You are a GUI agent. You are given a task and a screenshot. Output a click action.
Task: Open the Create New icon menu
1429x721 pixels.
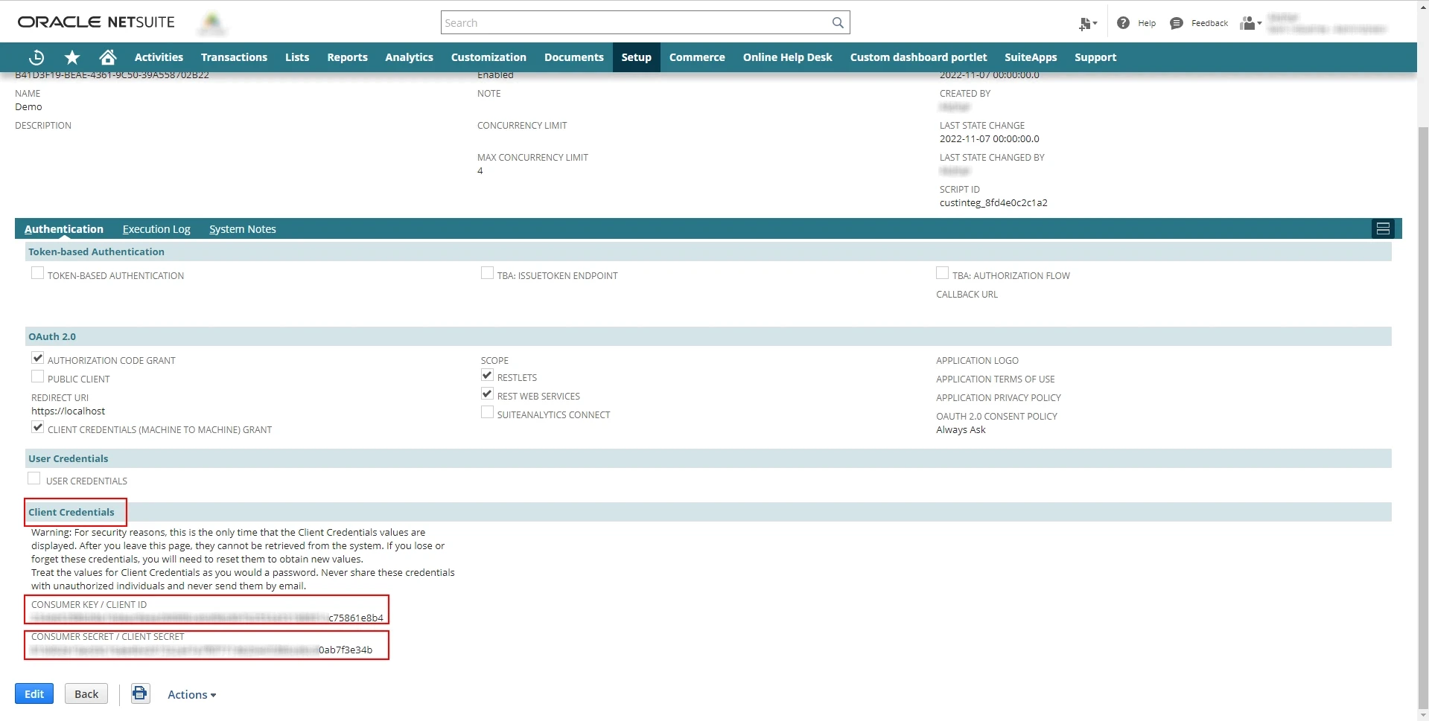[x=1088, y=24]
